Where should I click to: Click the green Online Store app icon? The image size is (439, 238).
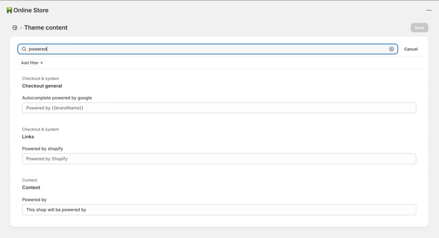point(9,10)
